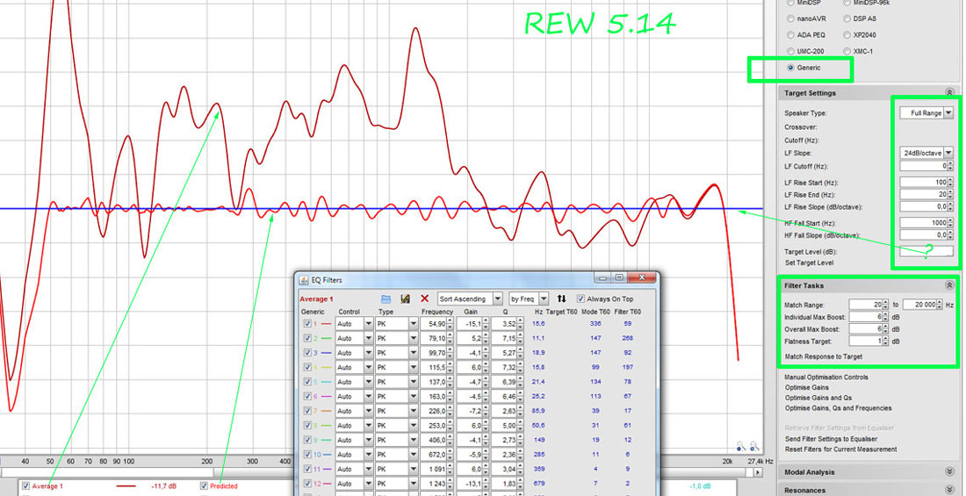Toggle the Predicted trace checkbox

click(204, 485)
